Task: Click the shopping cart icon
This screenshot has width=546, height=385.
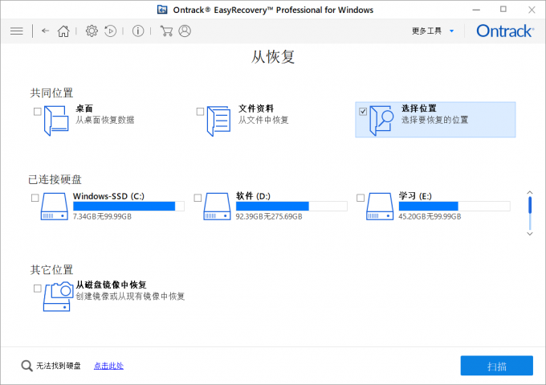Action: [x=166, y=31]
